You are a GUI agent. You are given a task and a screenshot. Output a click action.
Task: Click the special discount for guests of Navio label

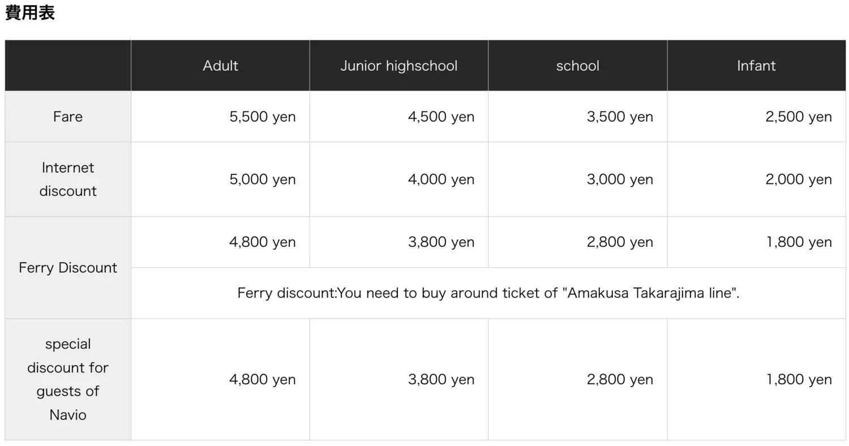(x=68, y=379)
